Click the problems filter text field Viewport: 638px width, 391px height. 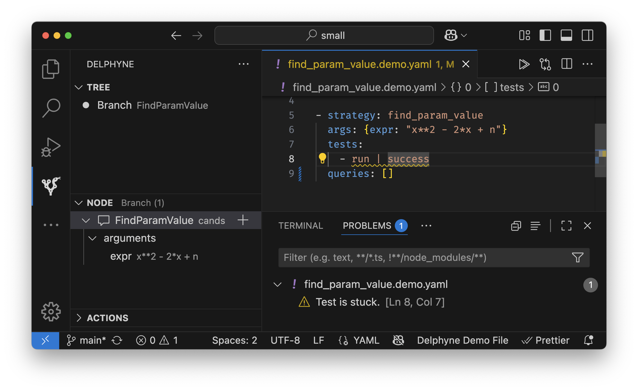click(x=423, y=257)
